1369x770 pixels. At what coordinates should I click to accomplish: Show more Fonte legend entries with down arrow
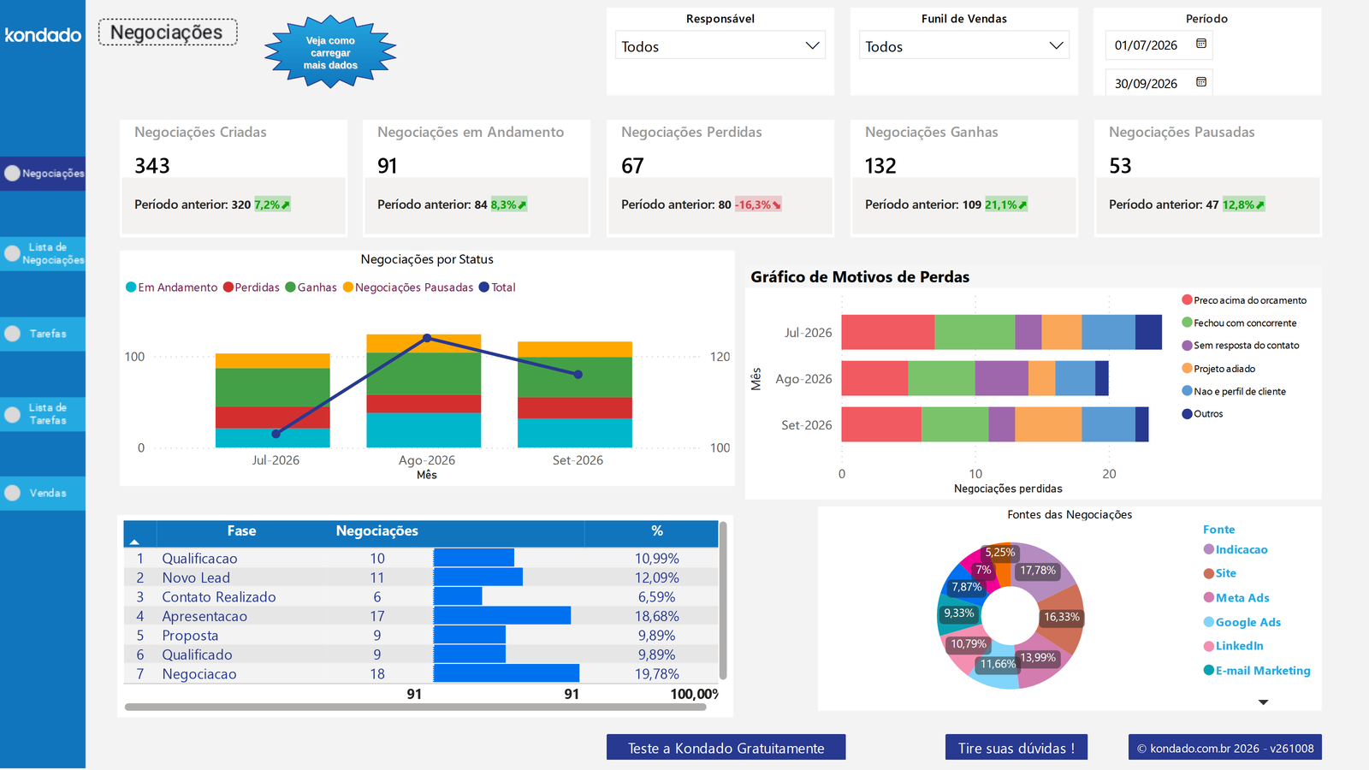point(1263,702)
